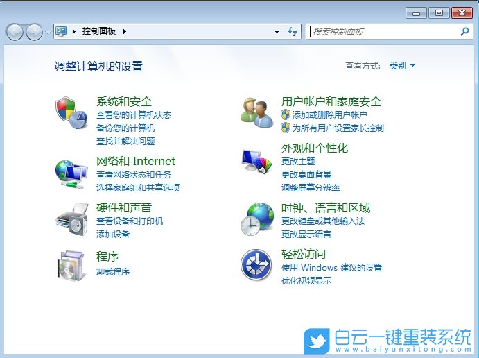Open the 外观和个性化 monitor icon
The image size is (479, 358).
click(x=256, y=161)
